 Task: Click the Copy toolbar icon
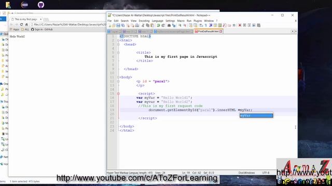tap(147, 25)
